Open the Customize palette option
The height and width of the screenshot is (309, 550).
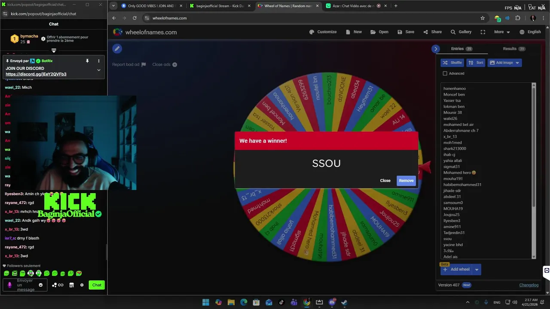tap(323, 32)
